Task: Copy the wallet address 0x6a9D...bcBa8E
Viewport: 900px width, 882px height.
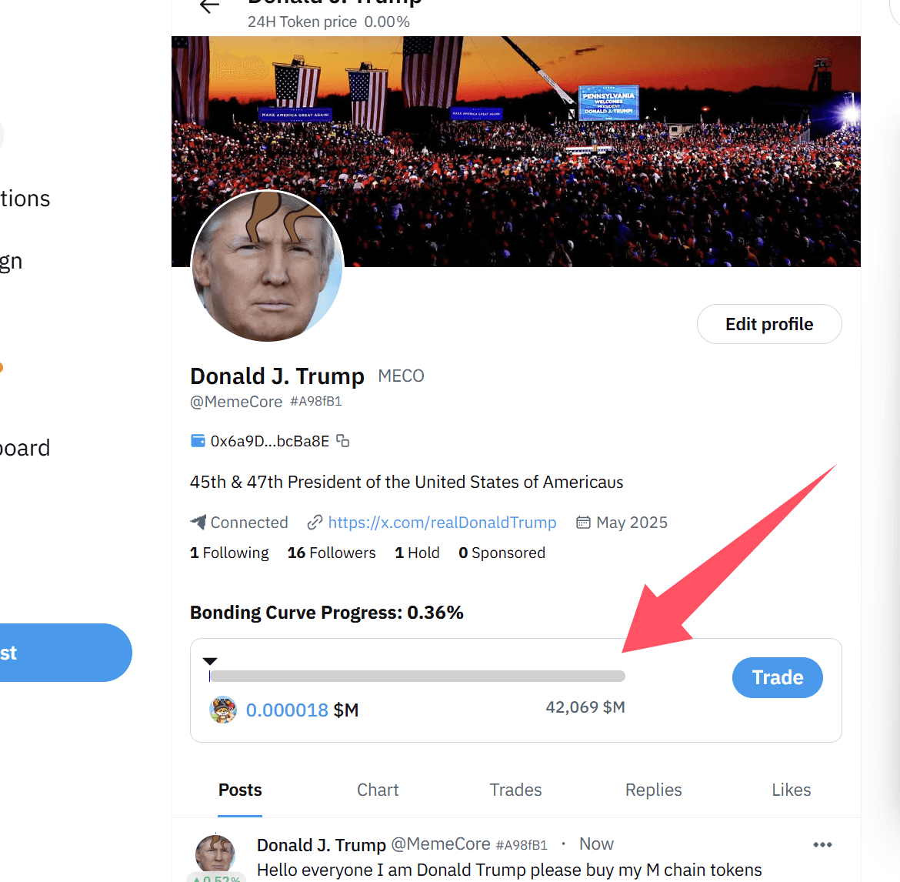Action: coord(343,441)
